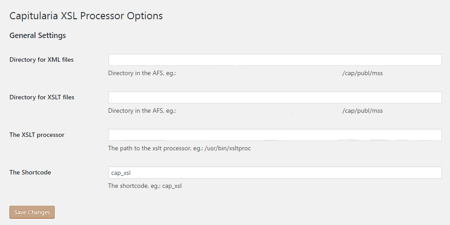Click '/cap/publ/mss' example below XSLT directory field
This screenshot has width=450, height=225.
[362, 110]
